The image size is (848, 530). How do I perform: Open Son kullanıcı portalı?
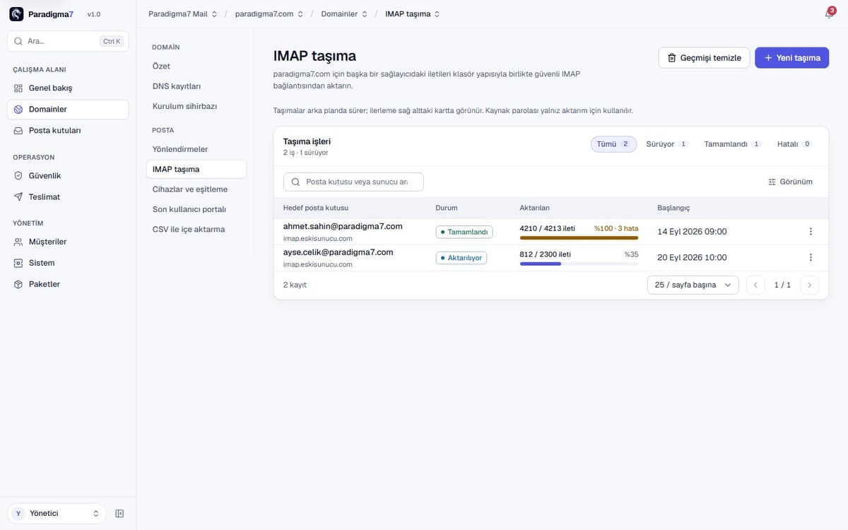tap(196, 209)
